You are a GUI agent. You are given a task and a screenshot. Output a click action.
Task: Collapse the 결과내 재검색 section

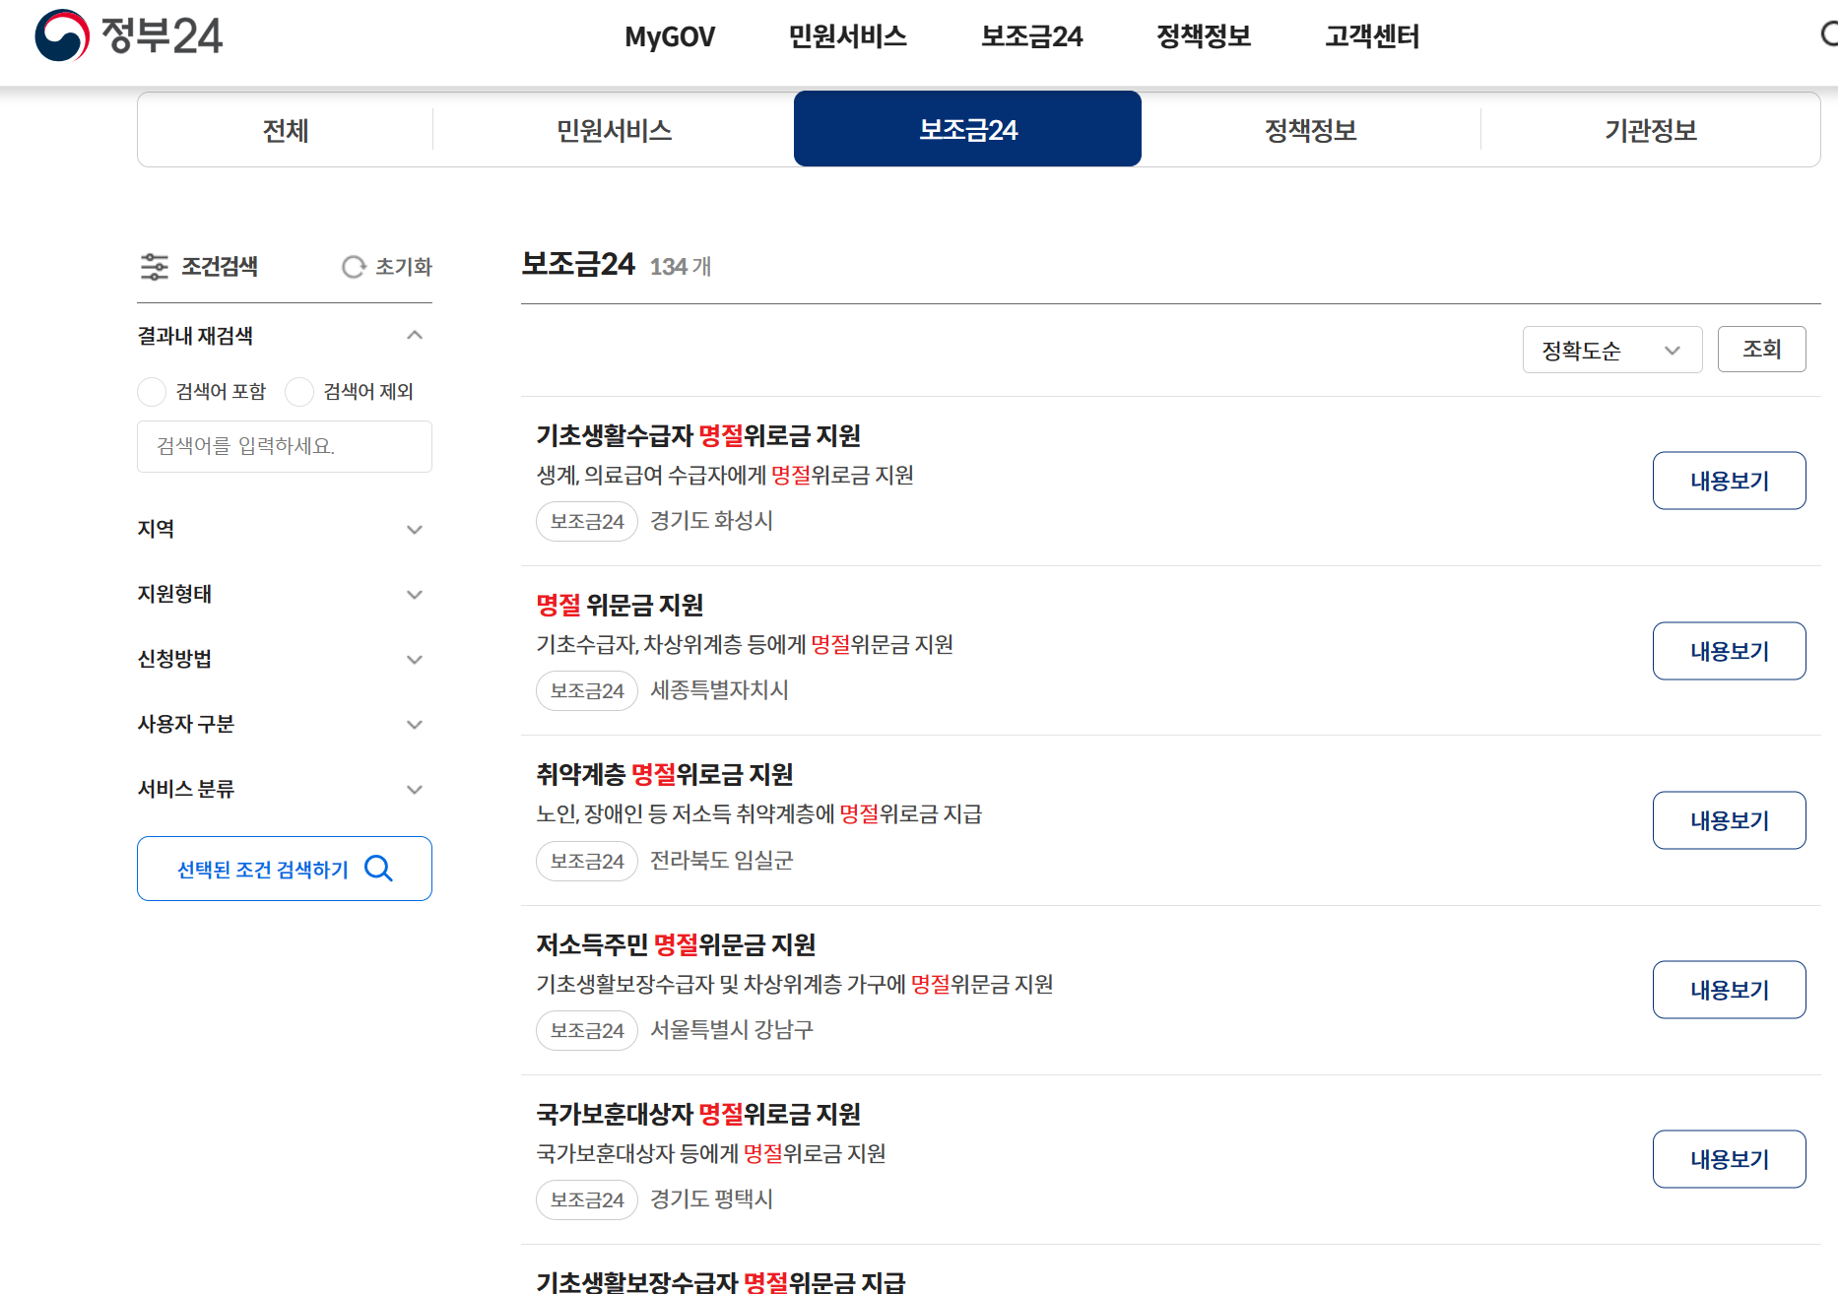415,336
